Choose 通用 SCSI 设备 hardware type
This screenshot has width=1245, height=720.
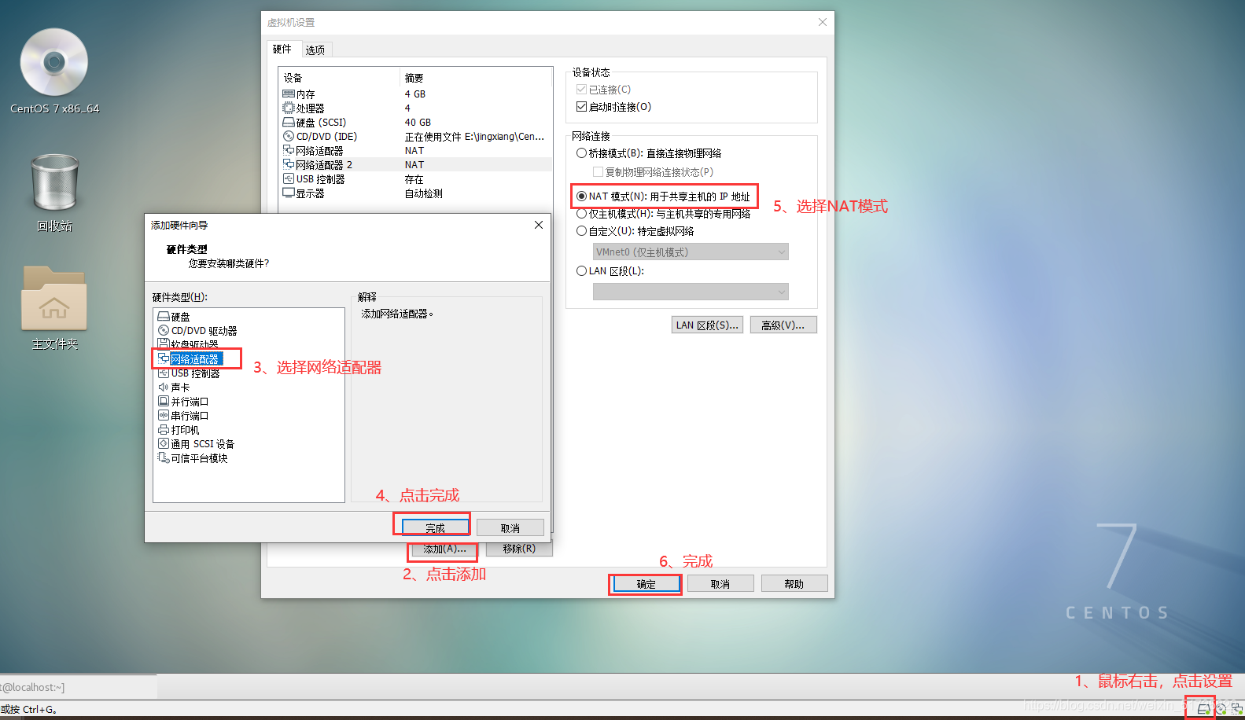(196, 444)
